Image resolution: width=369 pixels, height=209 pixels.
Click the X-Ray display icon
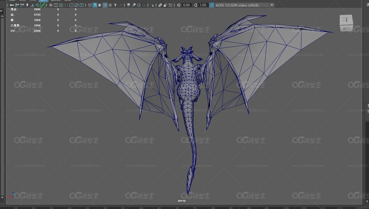[160, 5]
